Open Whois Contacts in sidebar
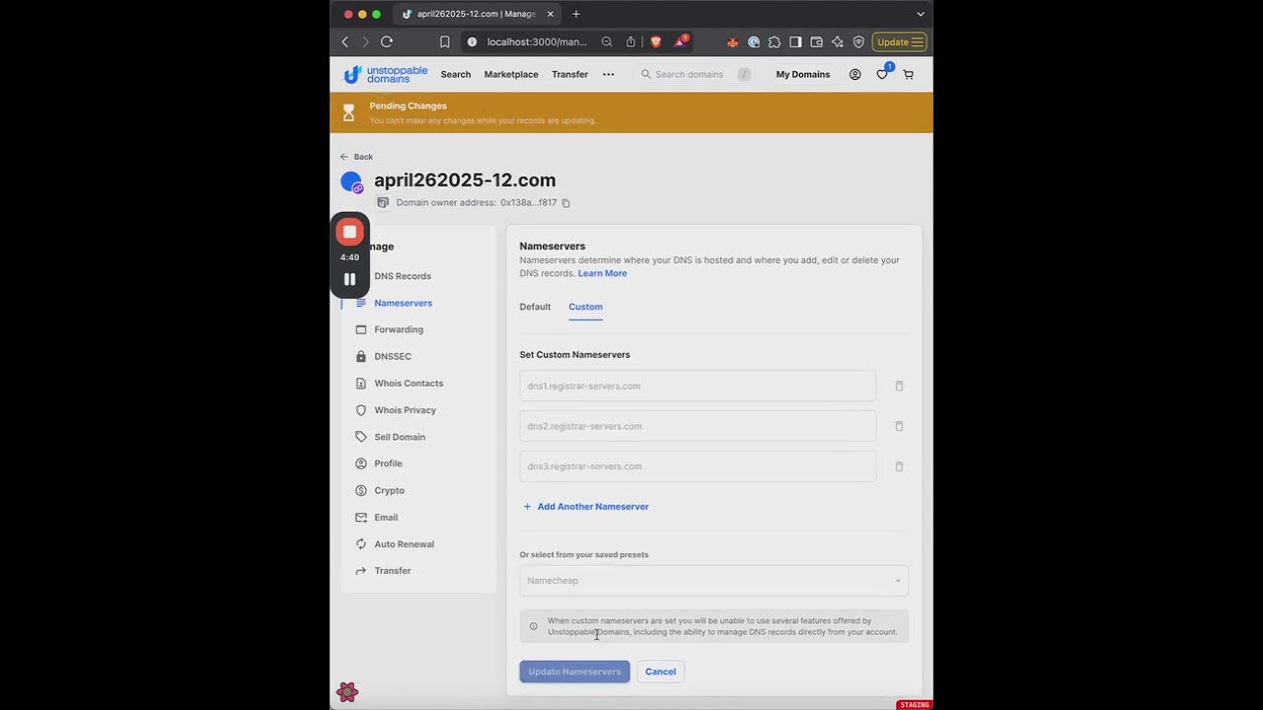Viewport: 1263px width, 710px height. click(409, 383)
